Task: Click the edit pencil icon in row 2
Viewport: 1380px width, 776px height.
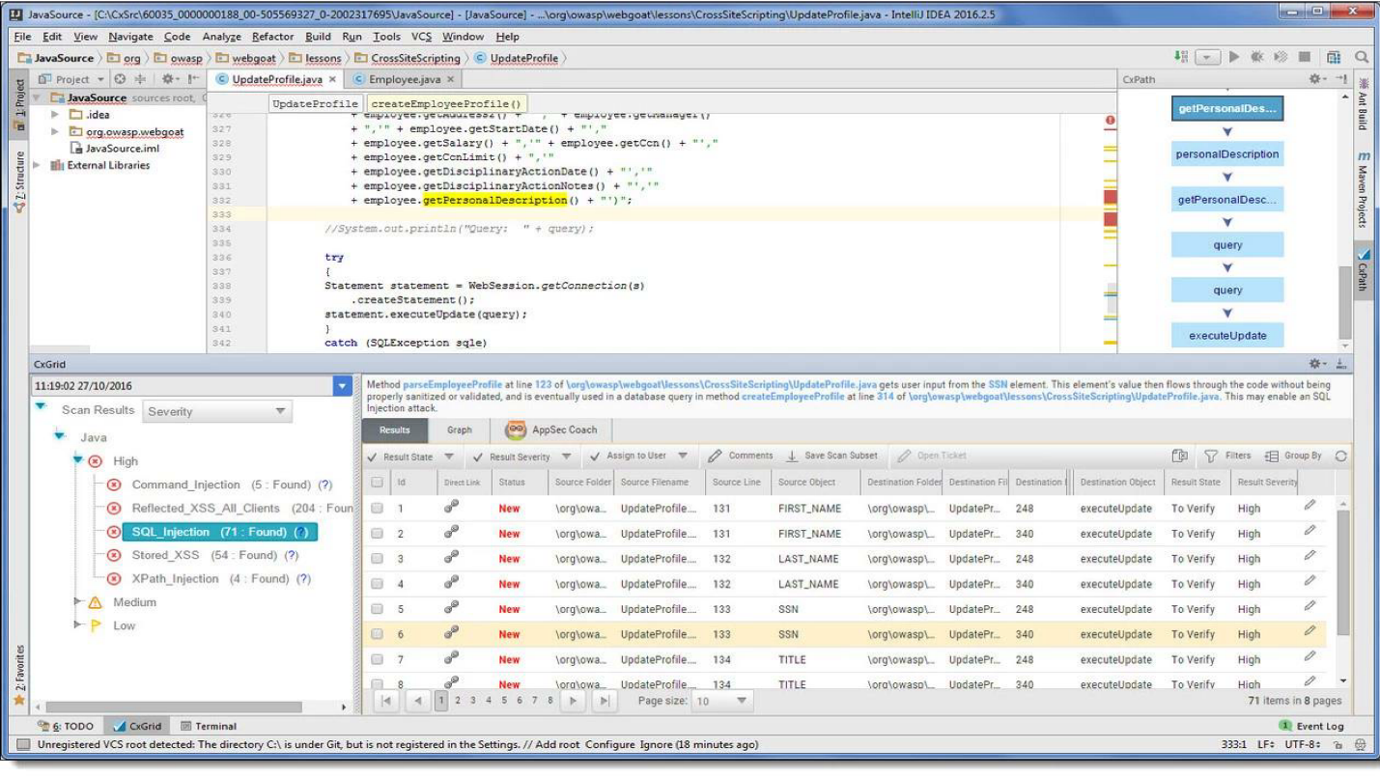Action: [1310, 530]
